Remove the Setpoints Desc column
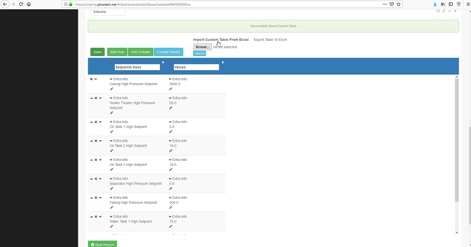 click(x=112, y=62)
